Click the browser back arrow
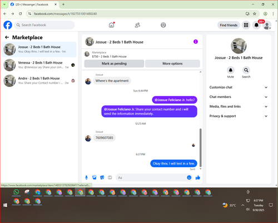The image size is (278, 223). [x=5, y=14]
